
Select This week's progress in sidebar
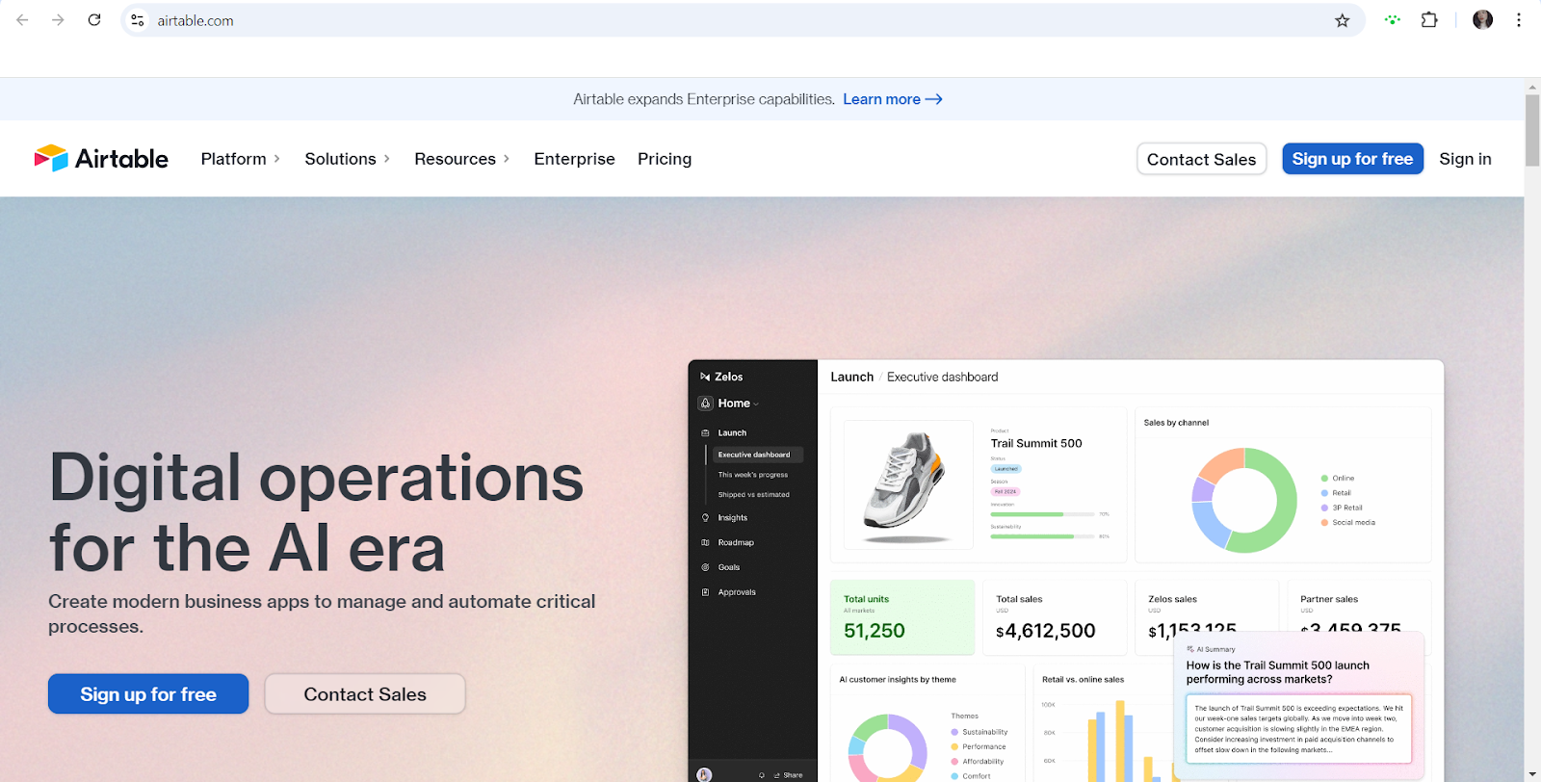pyautogui.click(x=753, y=475)
